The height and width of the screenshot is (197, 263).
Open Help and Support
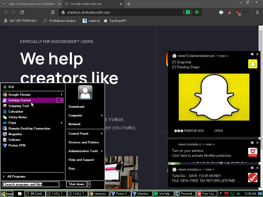pyautogui.click(x=81, y=160)
